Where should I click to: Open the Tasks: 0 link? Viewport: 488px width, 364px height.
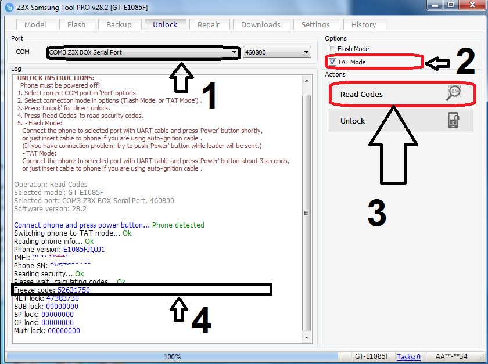point(408,356)
